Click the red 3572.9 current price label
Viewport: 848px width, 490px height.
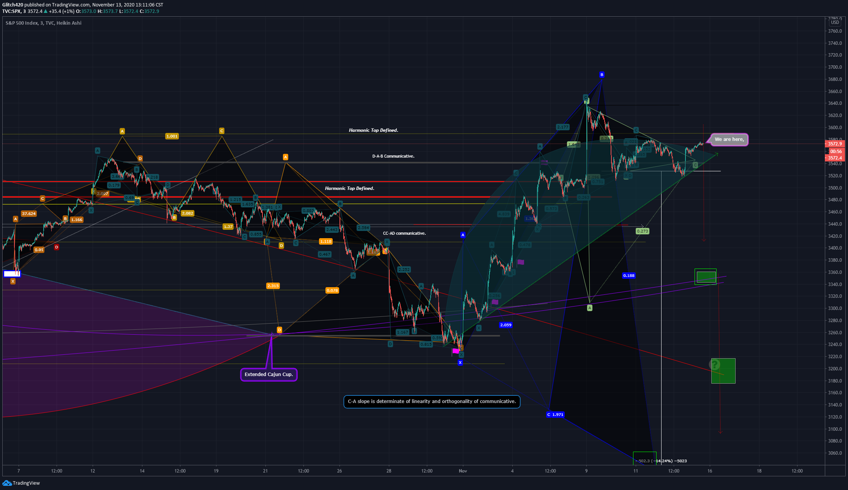click(835, 144)
